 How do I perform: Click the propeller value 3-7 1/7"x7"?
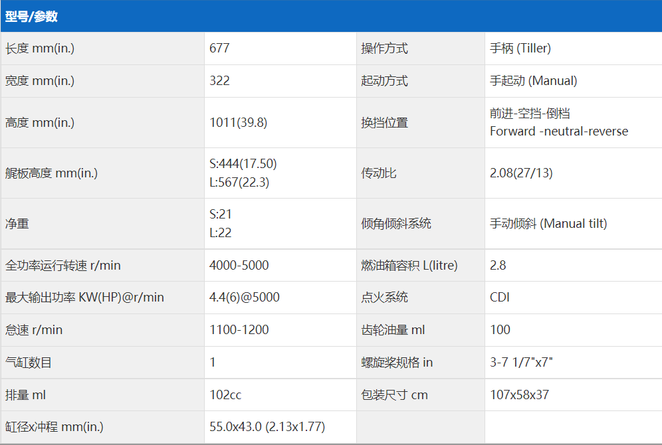point(521,362)
